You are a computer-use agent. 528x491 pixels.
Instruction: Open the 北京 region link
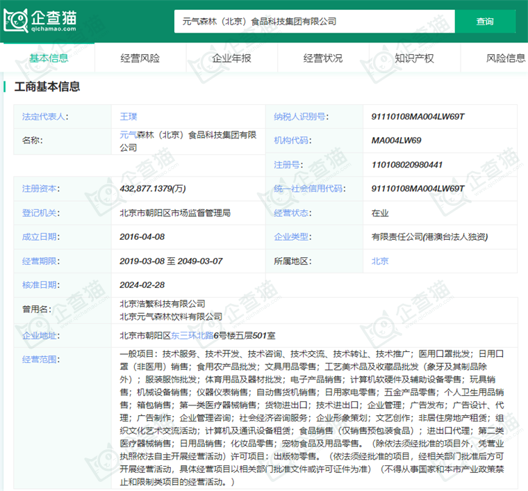coord(380,261)
